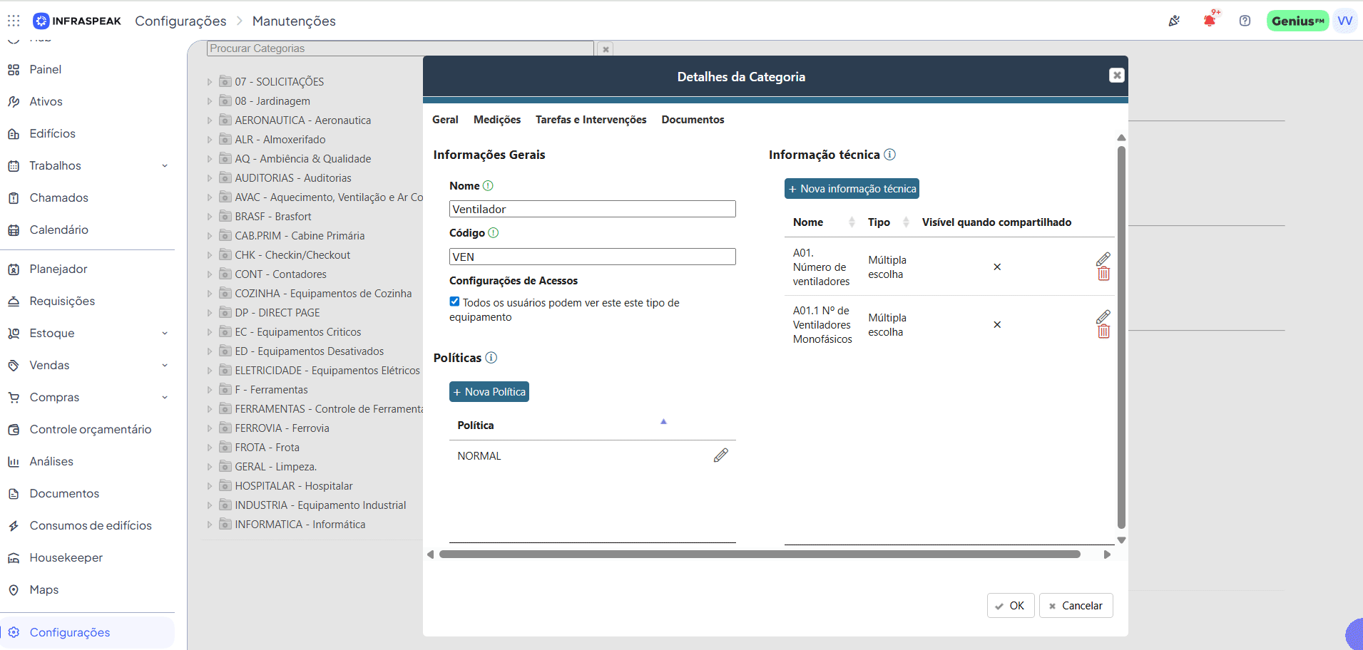
Task: Click the Genius FM badge
Action: coord(1297,21)
